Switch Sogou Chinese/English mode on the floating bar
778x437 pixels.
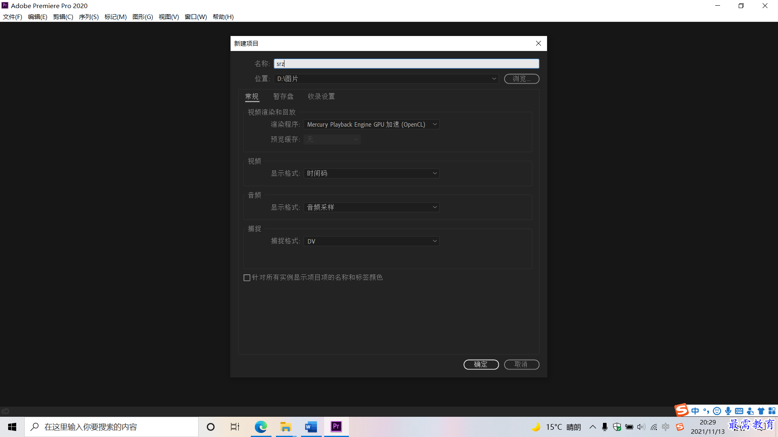695,411
